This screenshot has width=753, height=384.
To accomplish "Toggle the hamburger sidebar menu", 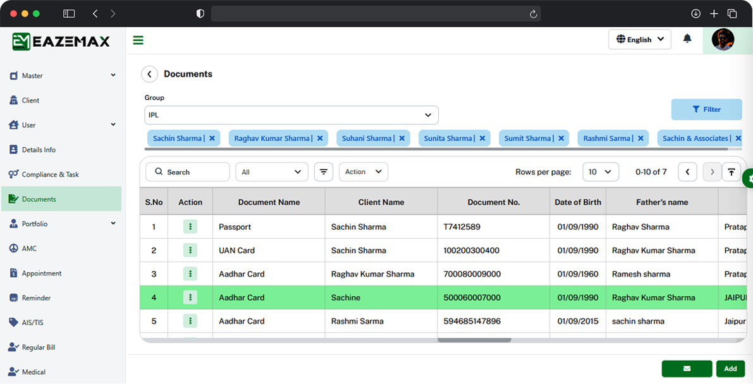I will pos(138,40).
